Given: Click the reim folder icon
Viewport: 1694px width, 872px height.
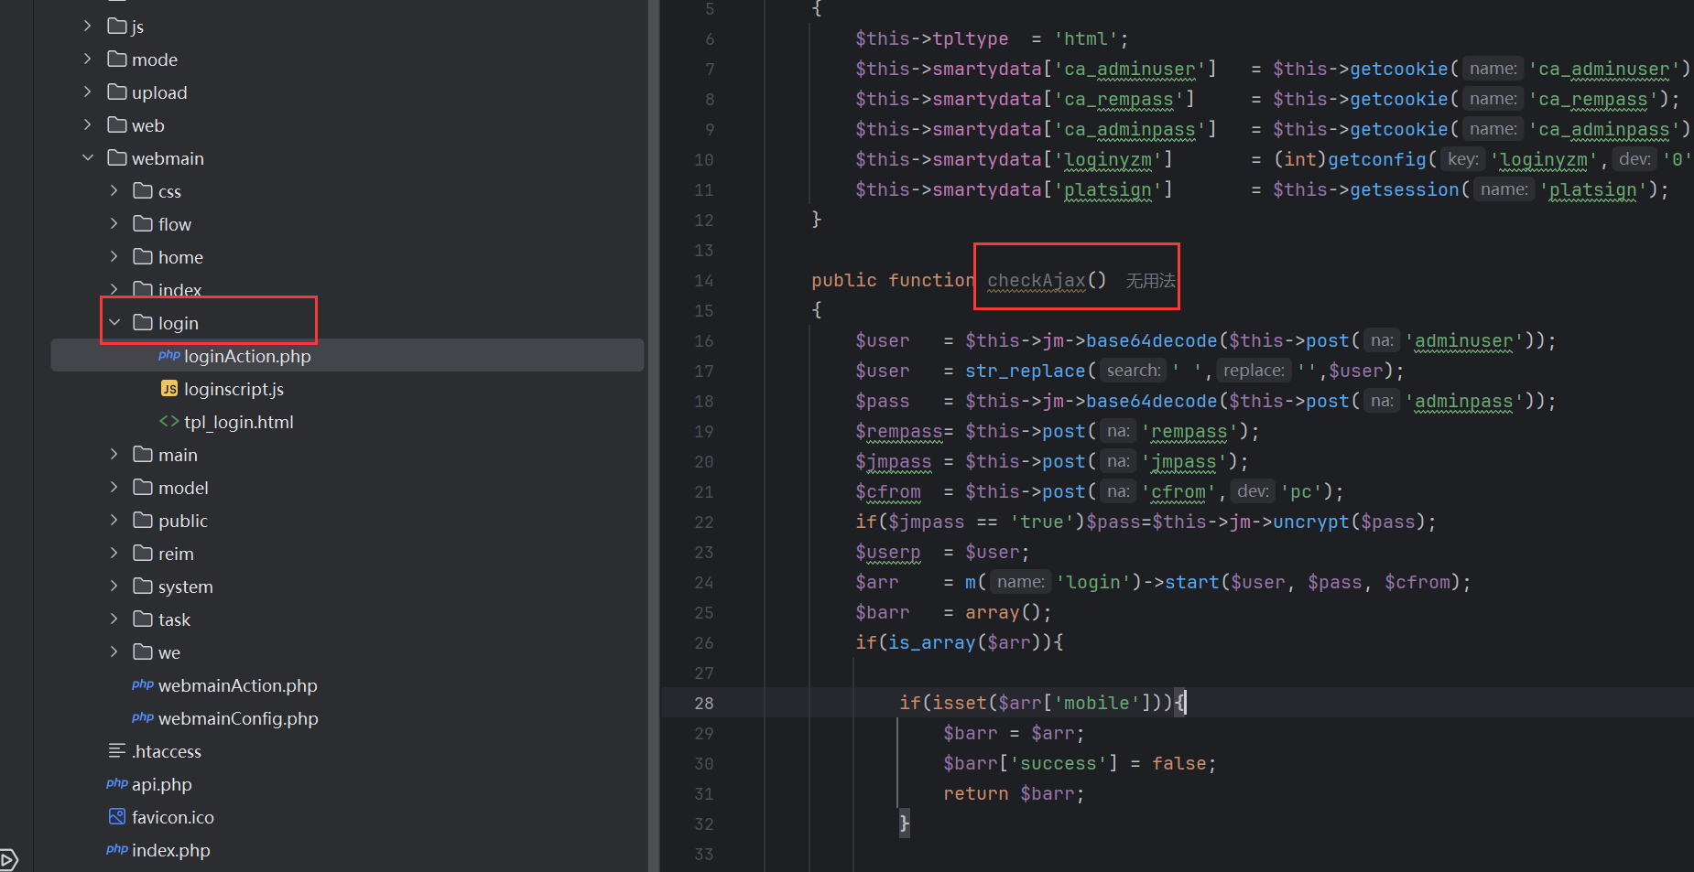Looking at the screenshot, I should (x=143, y=553).
